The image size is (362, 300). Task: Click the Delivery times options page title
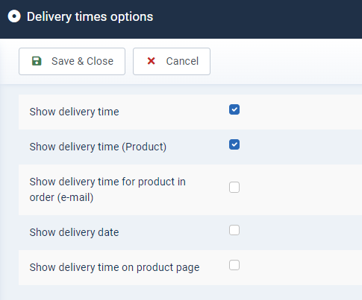click(90, 17)
